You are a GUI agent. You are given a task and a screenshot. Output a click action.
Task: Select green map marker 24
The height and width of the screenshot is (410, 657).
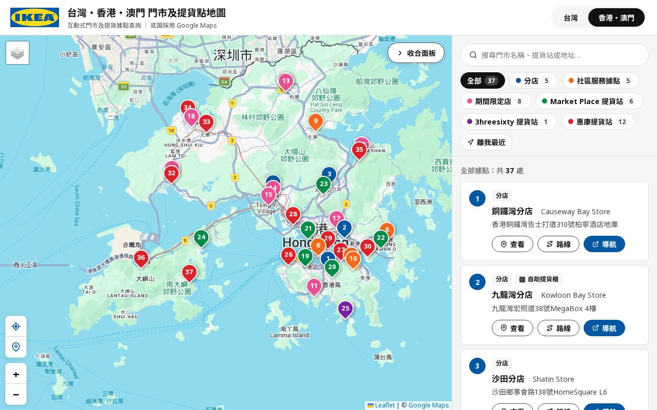(201, 238)
